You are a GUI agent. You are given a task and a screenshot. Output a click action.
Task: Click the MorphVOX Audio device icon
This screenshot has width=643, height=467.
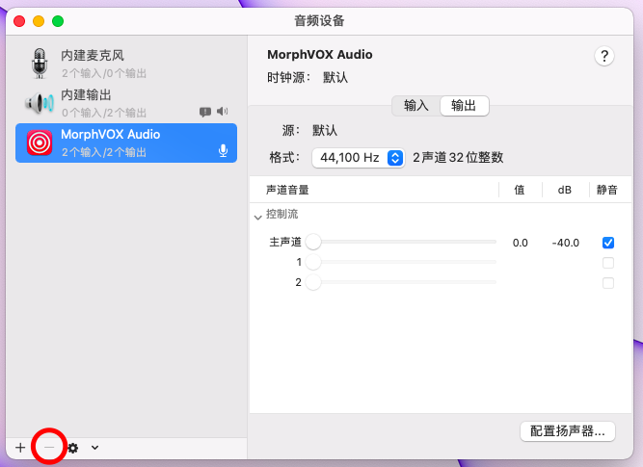[40, 143]
